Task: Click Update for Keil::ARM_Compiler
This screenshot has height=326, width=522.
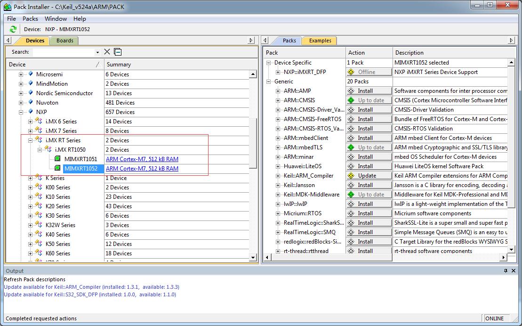Action: click(369, 176)
